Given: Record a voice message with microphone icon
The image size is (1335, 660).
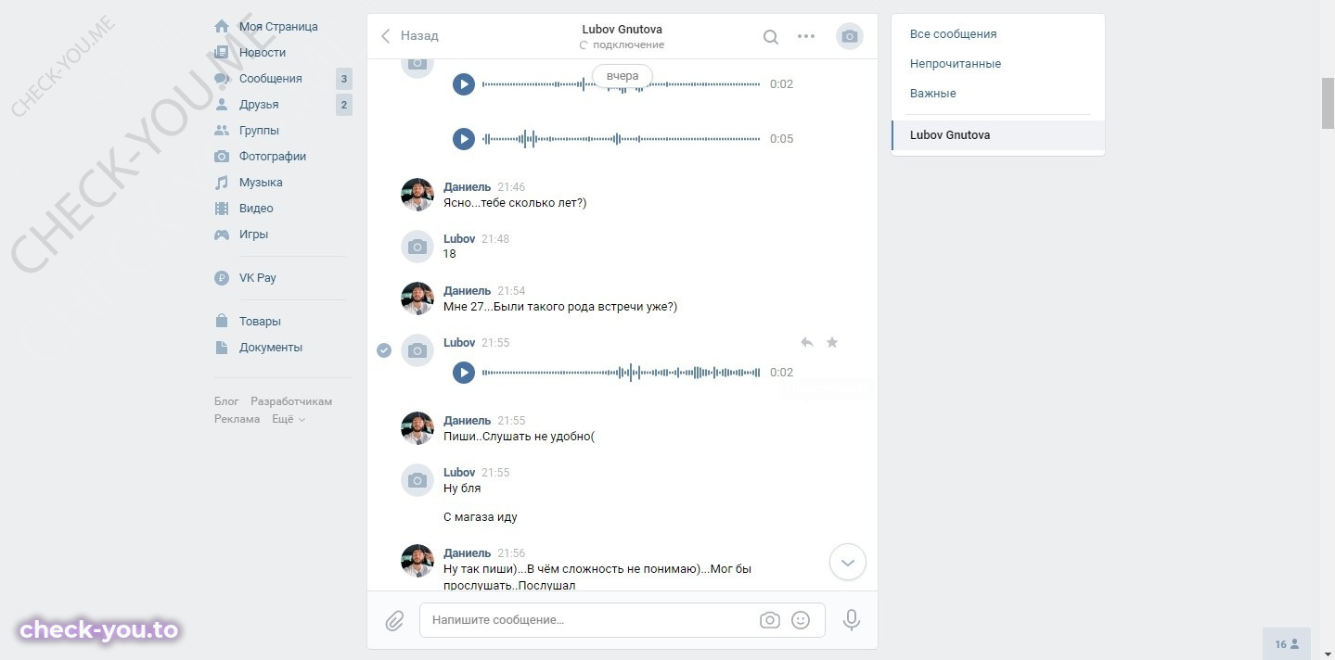Looking at the screenshot, I should click(x=852, y=620).
